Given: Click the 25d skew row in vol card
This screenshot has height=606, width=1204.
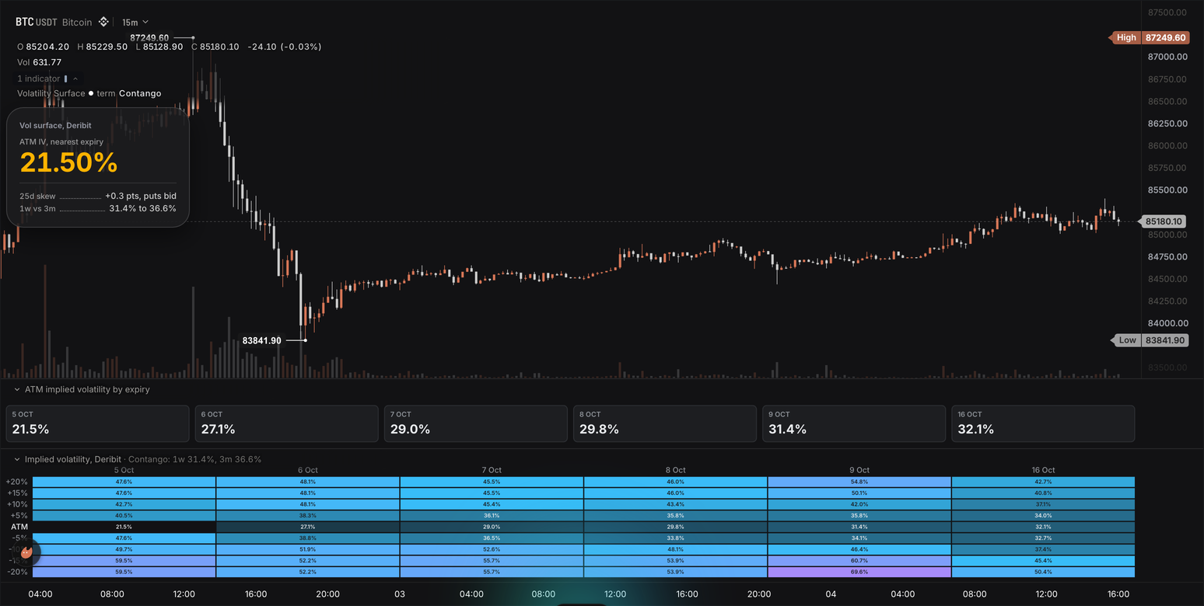Looking at the screenshot, I should (x=98, y=197).
